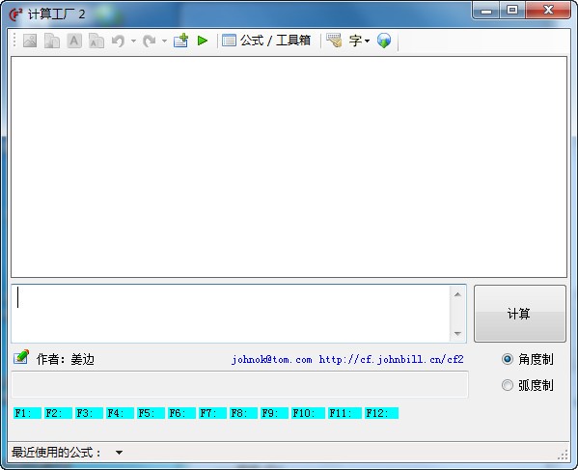Image resolution: width=578 pixels, height=470 pixels.
Task: Click the 计算 button
Action: pos(520,314)
